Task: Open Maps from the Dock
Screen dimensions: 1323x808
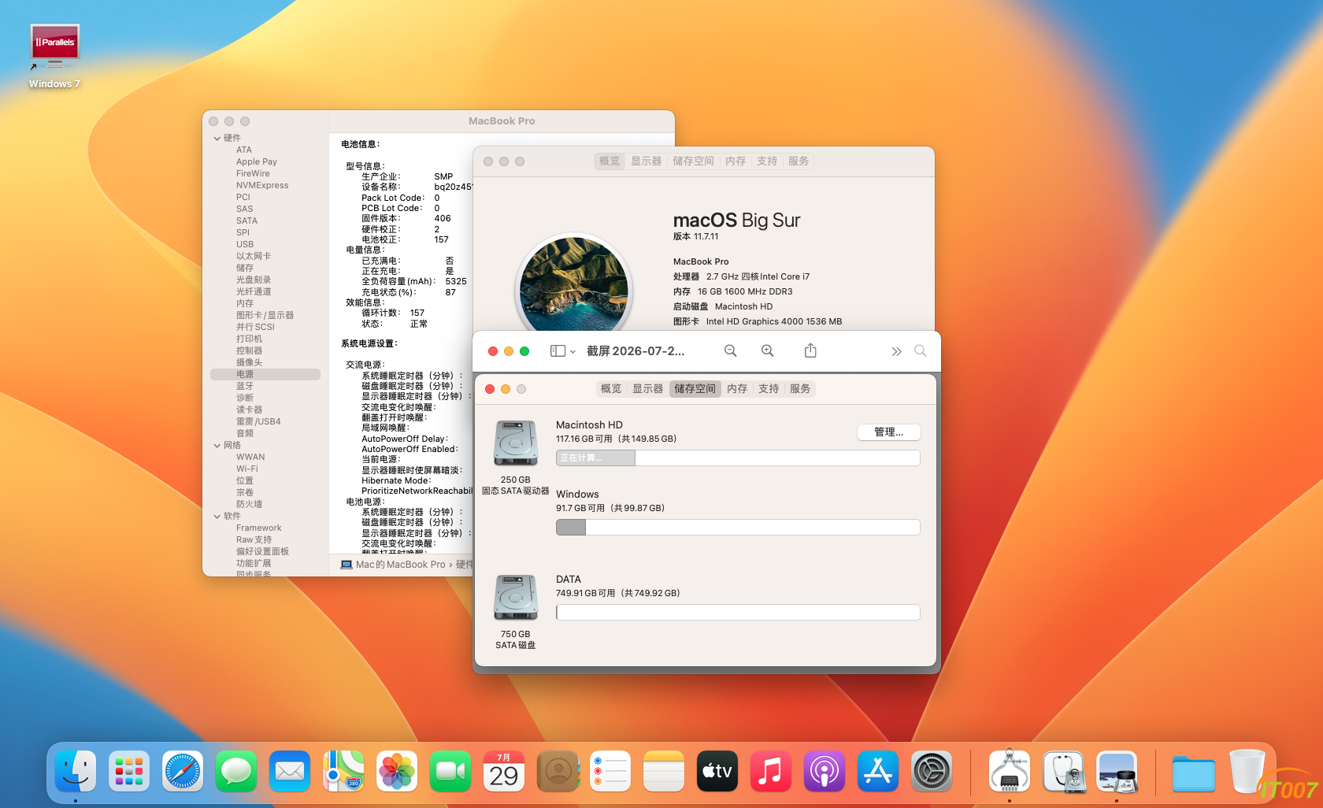Action: coord(343,771)
